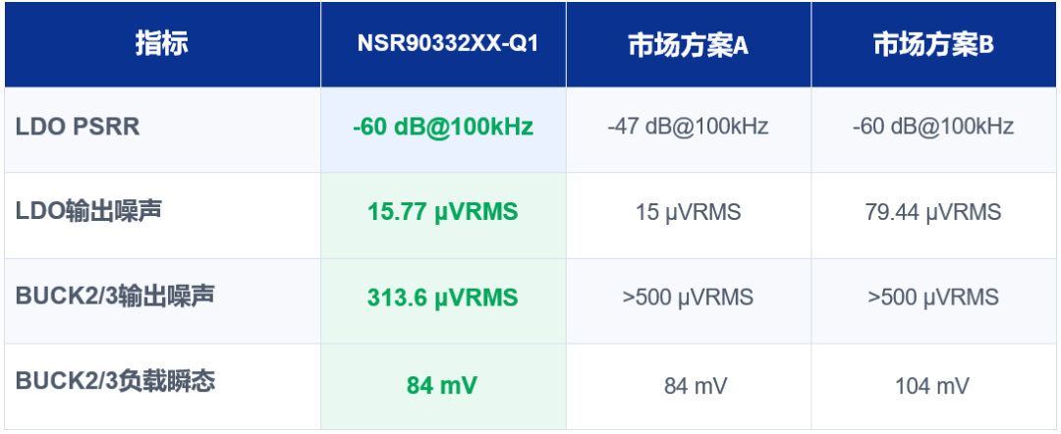This screenshot has width=1061, height=434.
Task: Select the 15.77 µVRMS cell
Action: 443,212
